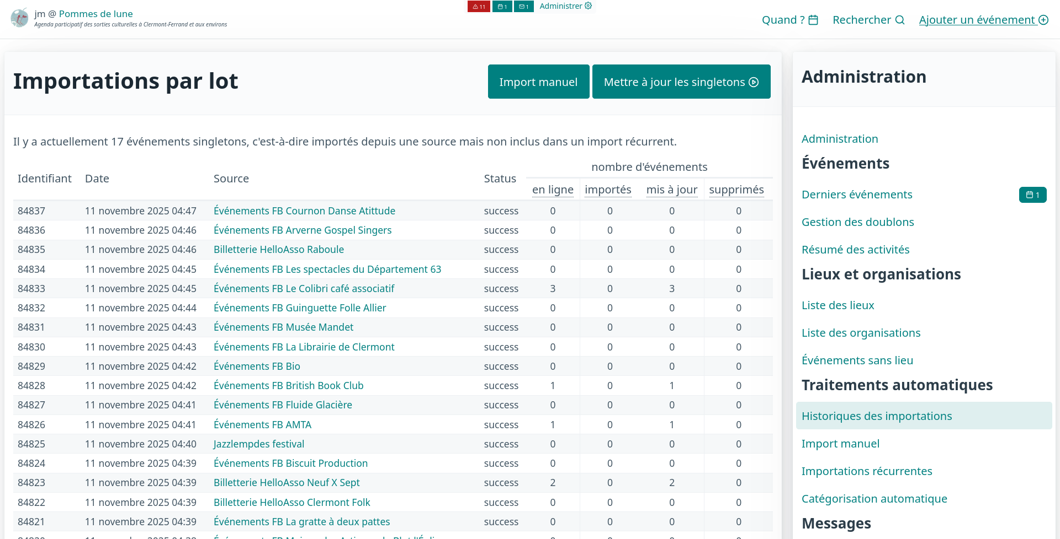Open the calendar badge in the top bar
Image resolution: width=1060 pixels, height=539 pixels.
tap(502, 7)
